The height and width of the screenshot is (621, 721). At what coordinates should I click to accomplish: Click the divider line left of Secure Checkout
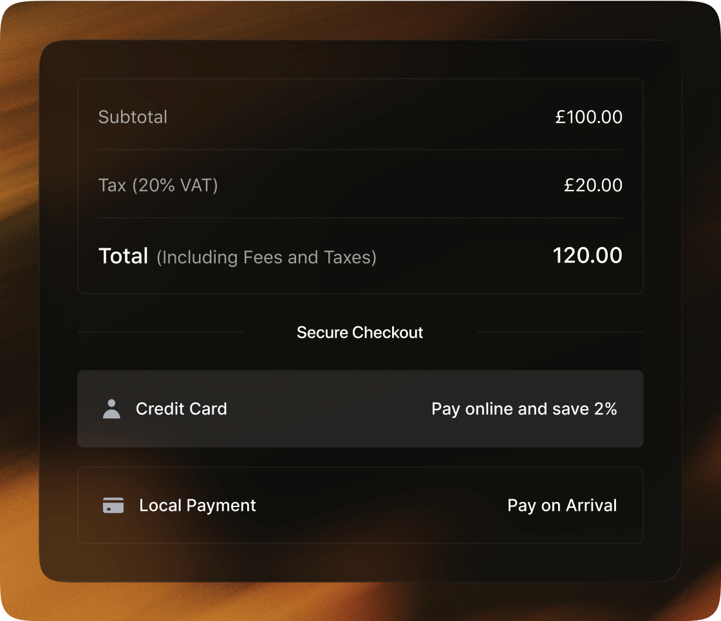coord(160,332)
